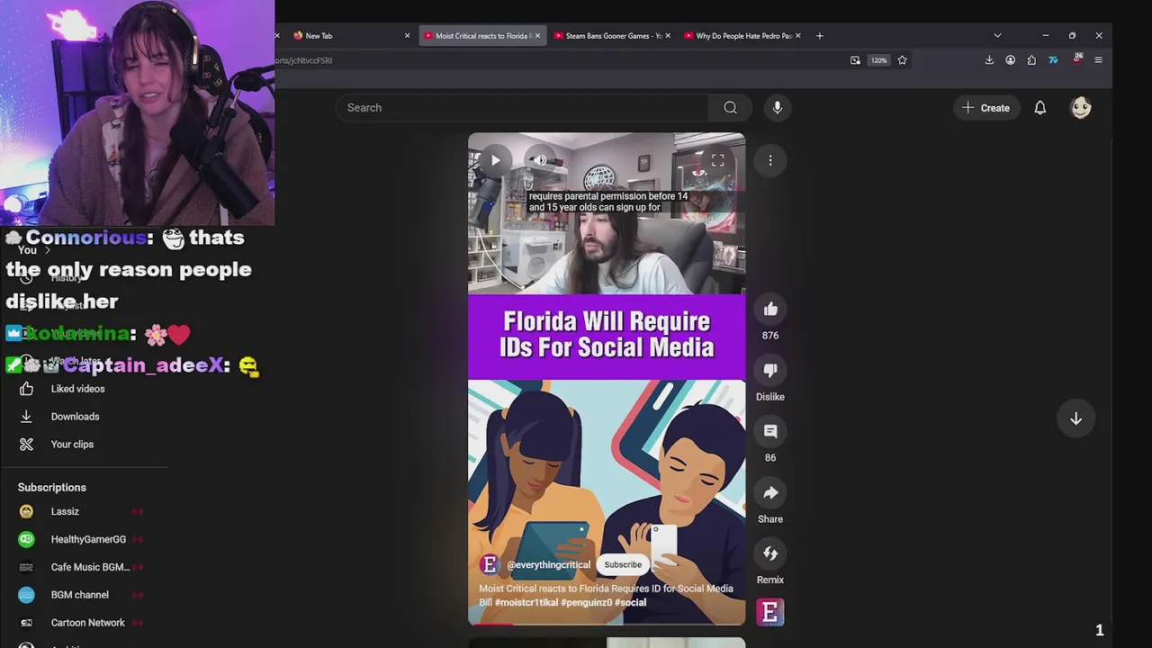1152x648 pixels.
Task: Subscribe to @everythingcritical
Action: (x=623, y=564)
